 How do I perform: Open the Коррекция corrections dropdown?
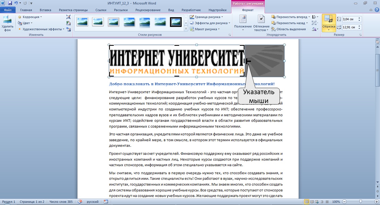(x=30, y=17)
